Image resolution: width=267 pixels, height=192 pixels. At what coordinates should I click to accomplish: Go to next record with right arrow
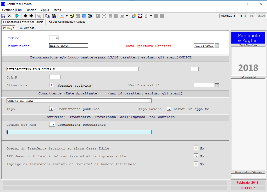31,16
